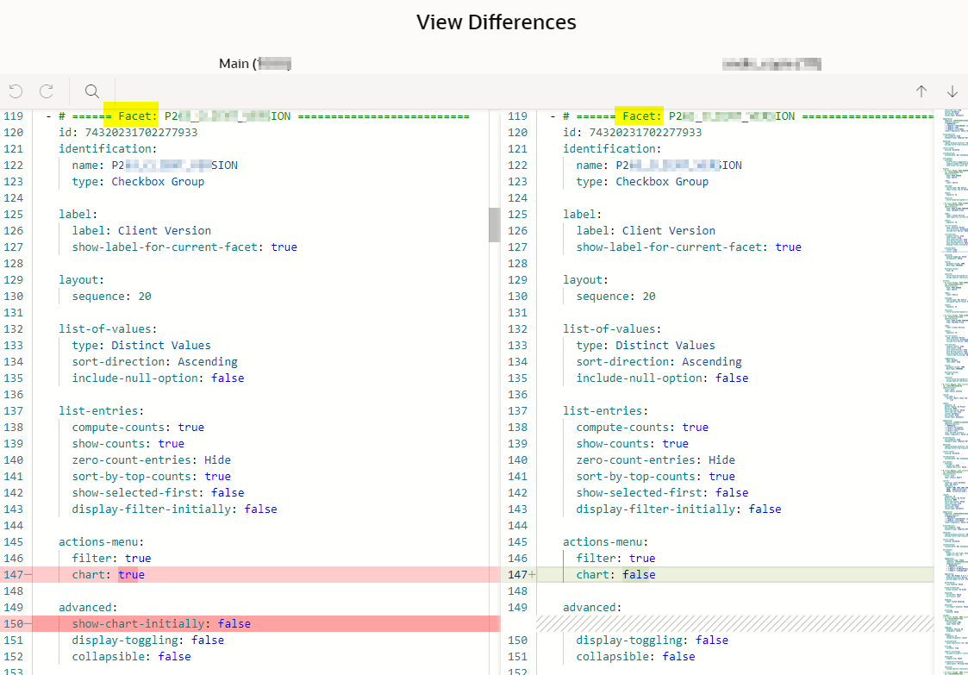
Task: Click line number 119 in left gutter
Action: tap(13, 116)
